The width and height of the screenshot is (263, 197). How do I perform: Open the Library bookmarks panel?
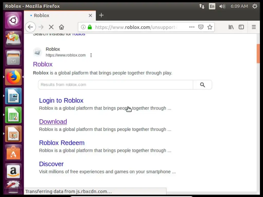point(231,27)
